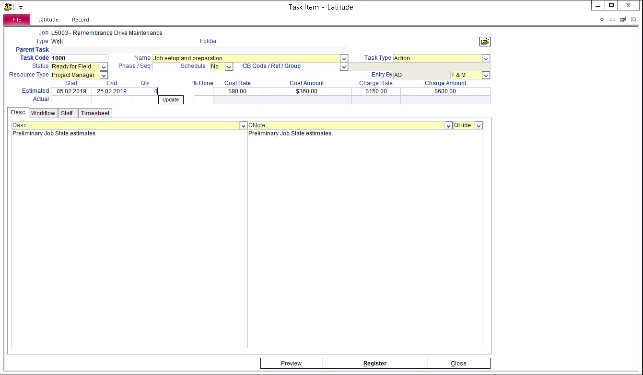Restore down the inner form window
The image size is (643, 375).
622,20
